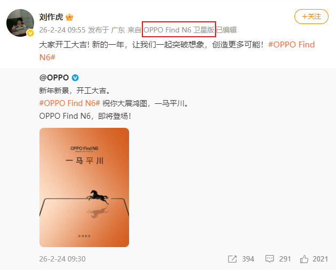The height and width of the screenshot is (270, 336).
Task: Click the repost share icon
Action: coord(233,259)
